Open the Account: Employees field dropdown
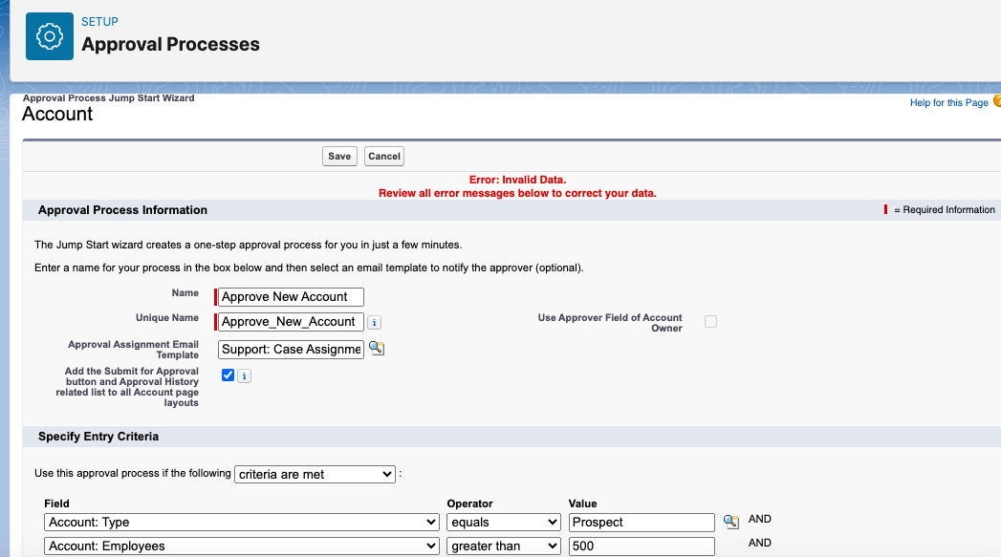The image size is (1001, 557). click(242, 546)
